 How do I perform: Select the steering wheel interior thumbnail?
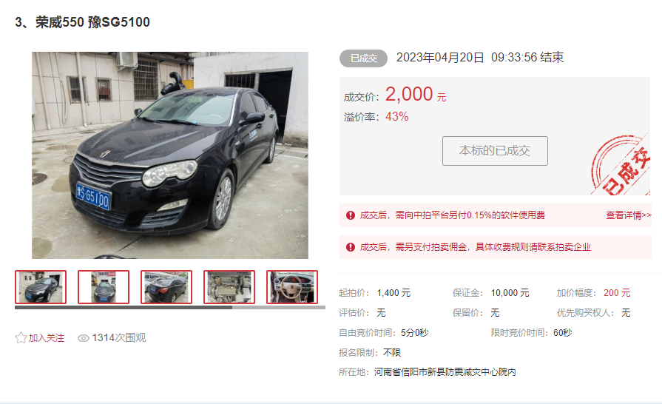tap(292, 287)
